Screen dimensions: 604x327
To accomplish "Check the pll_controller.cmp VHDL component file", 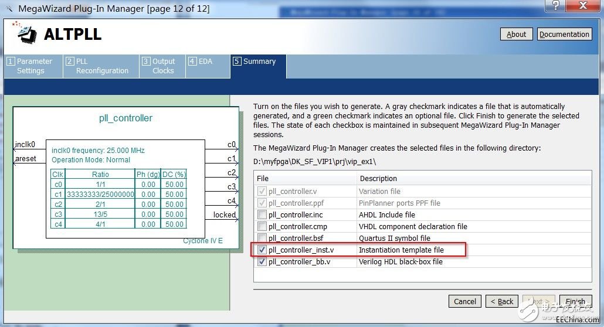I will 262,227.
